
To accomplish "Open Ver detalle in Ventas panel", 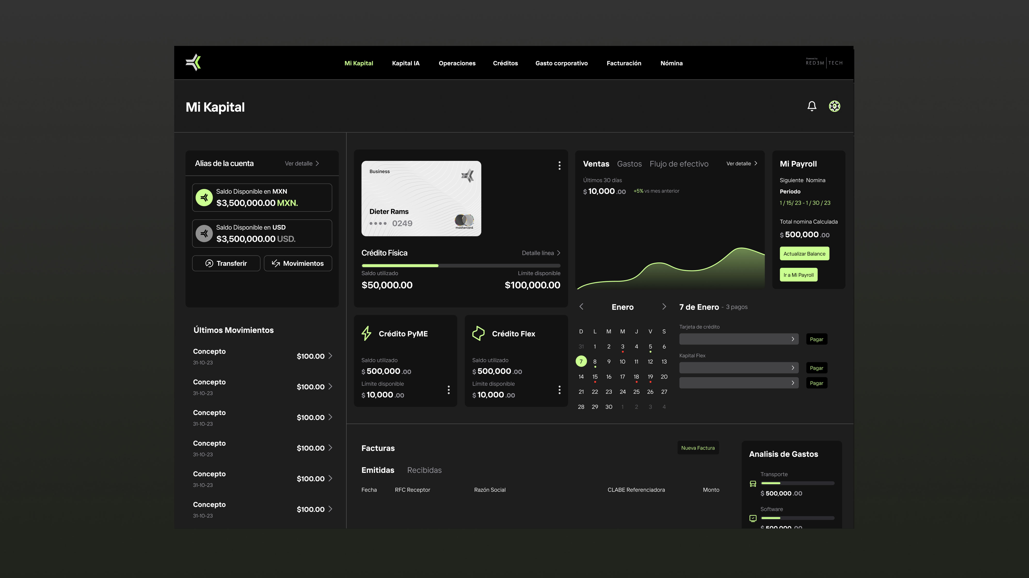I will (742, 163).
